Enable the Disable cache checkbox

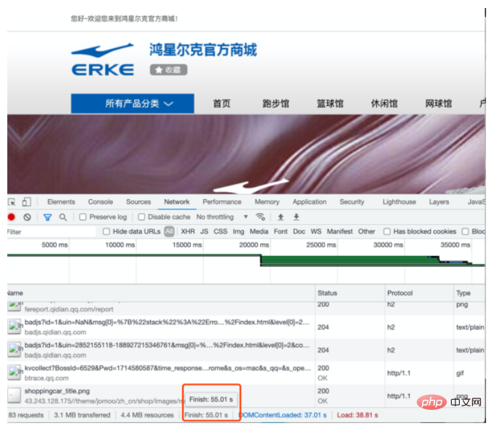pos(141,217)
